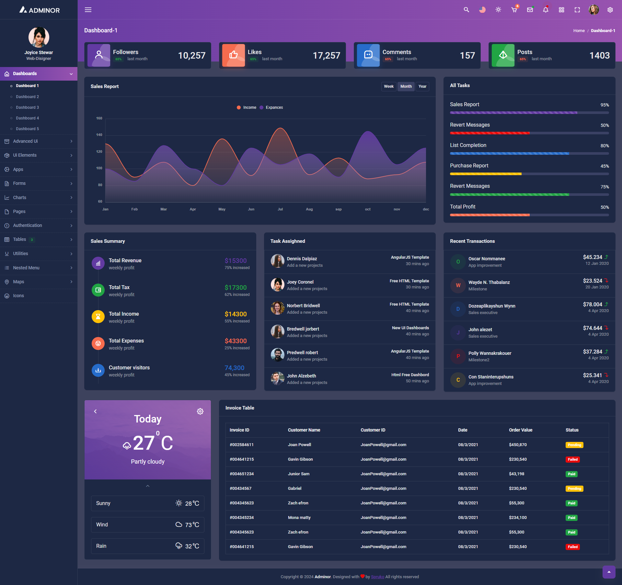Click the Sales Report progress bar

point(529,113)
